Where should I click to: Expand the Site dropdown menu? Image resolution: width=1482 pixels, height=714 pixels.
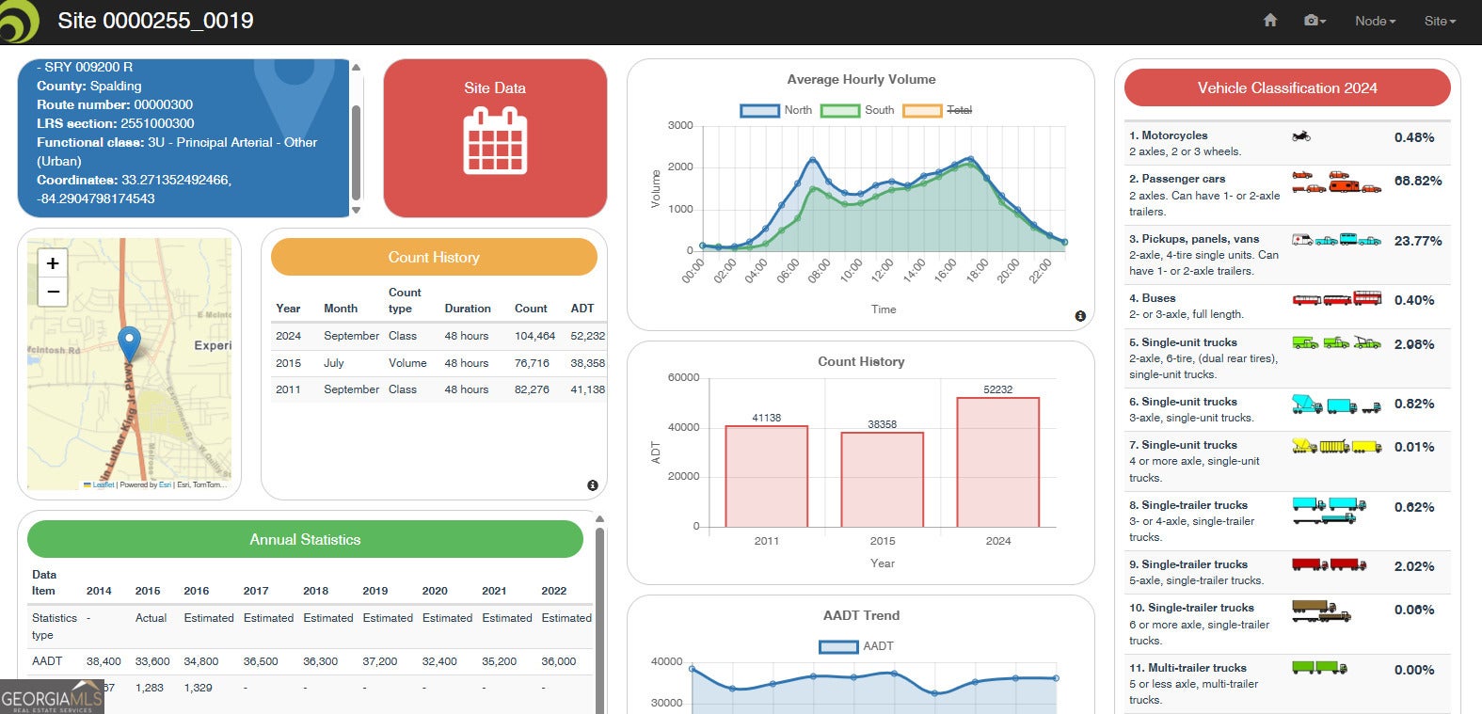pyautogui.click(x=1439, y=21)
